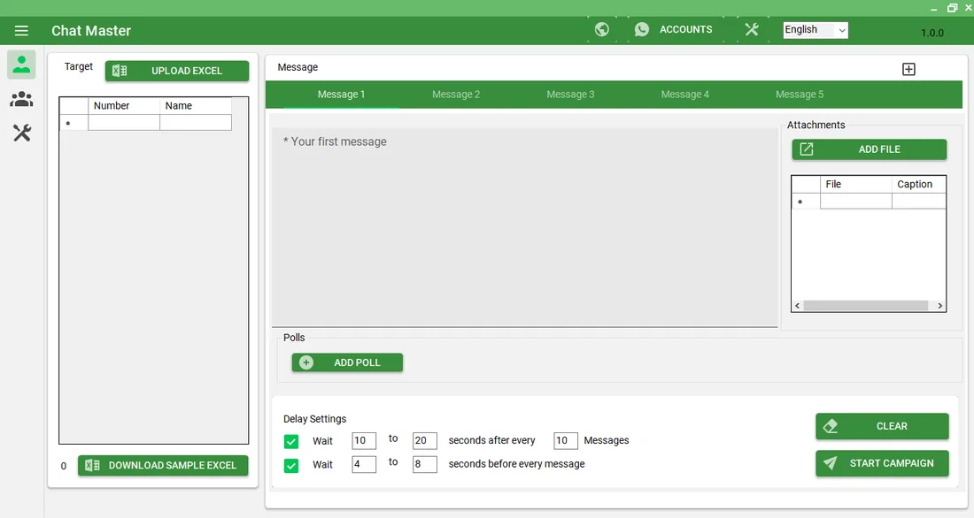This screenshot has width=974, height=518.
Task: Click the add message plus icon
Action: click(908, 69)
